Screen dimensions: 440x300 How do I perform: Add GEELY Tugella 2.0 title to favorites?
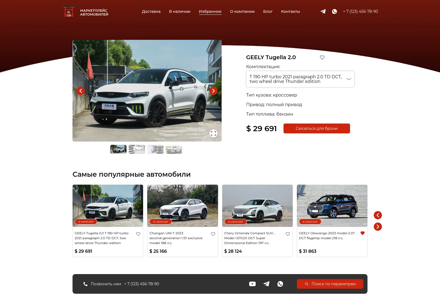tap(322, 58)
